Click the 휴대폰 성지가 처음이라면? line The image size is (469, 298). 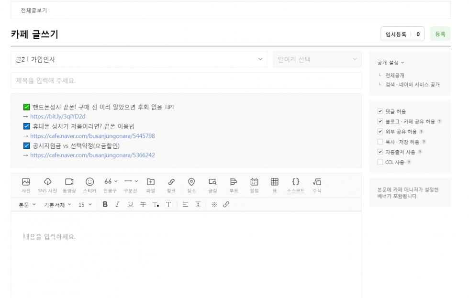(x=83, y=126)
